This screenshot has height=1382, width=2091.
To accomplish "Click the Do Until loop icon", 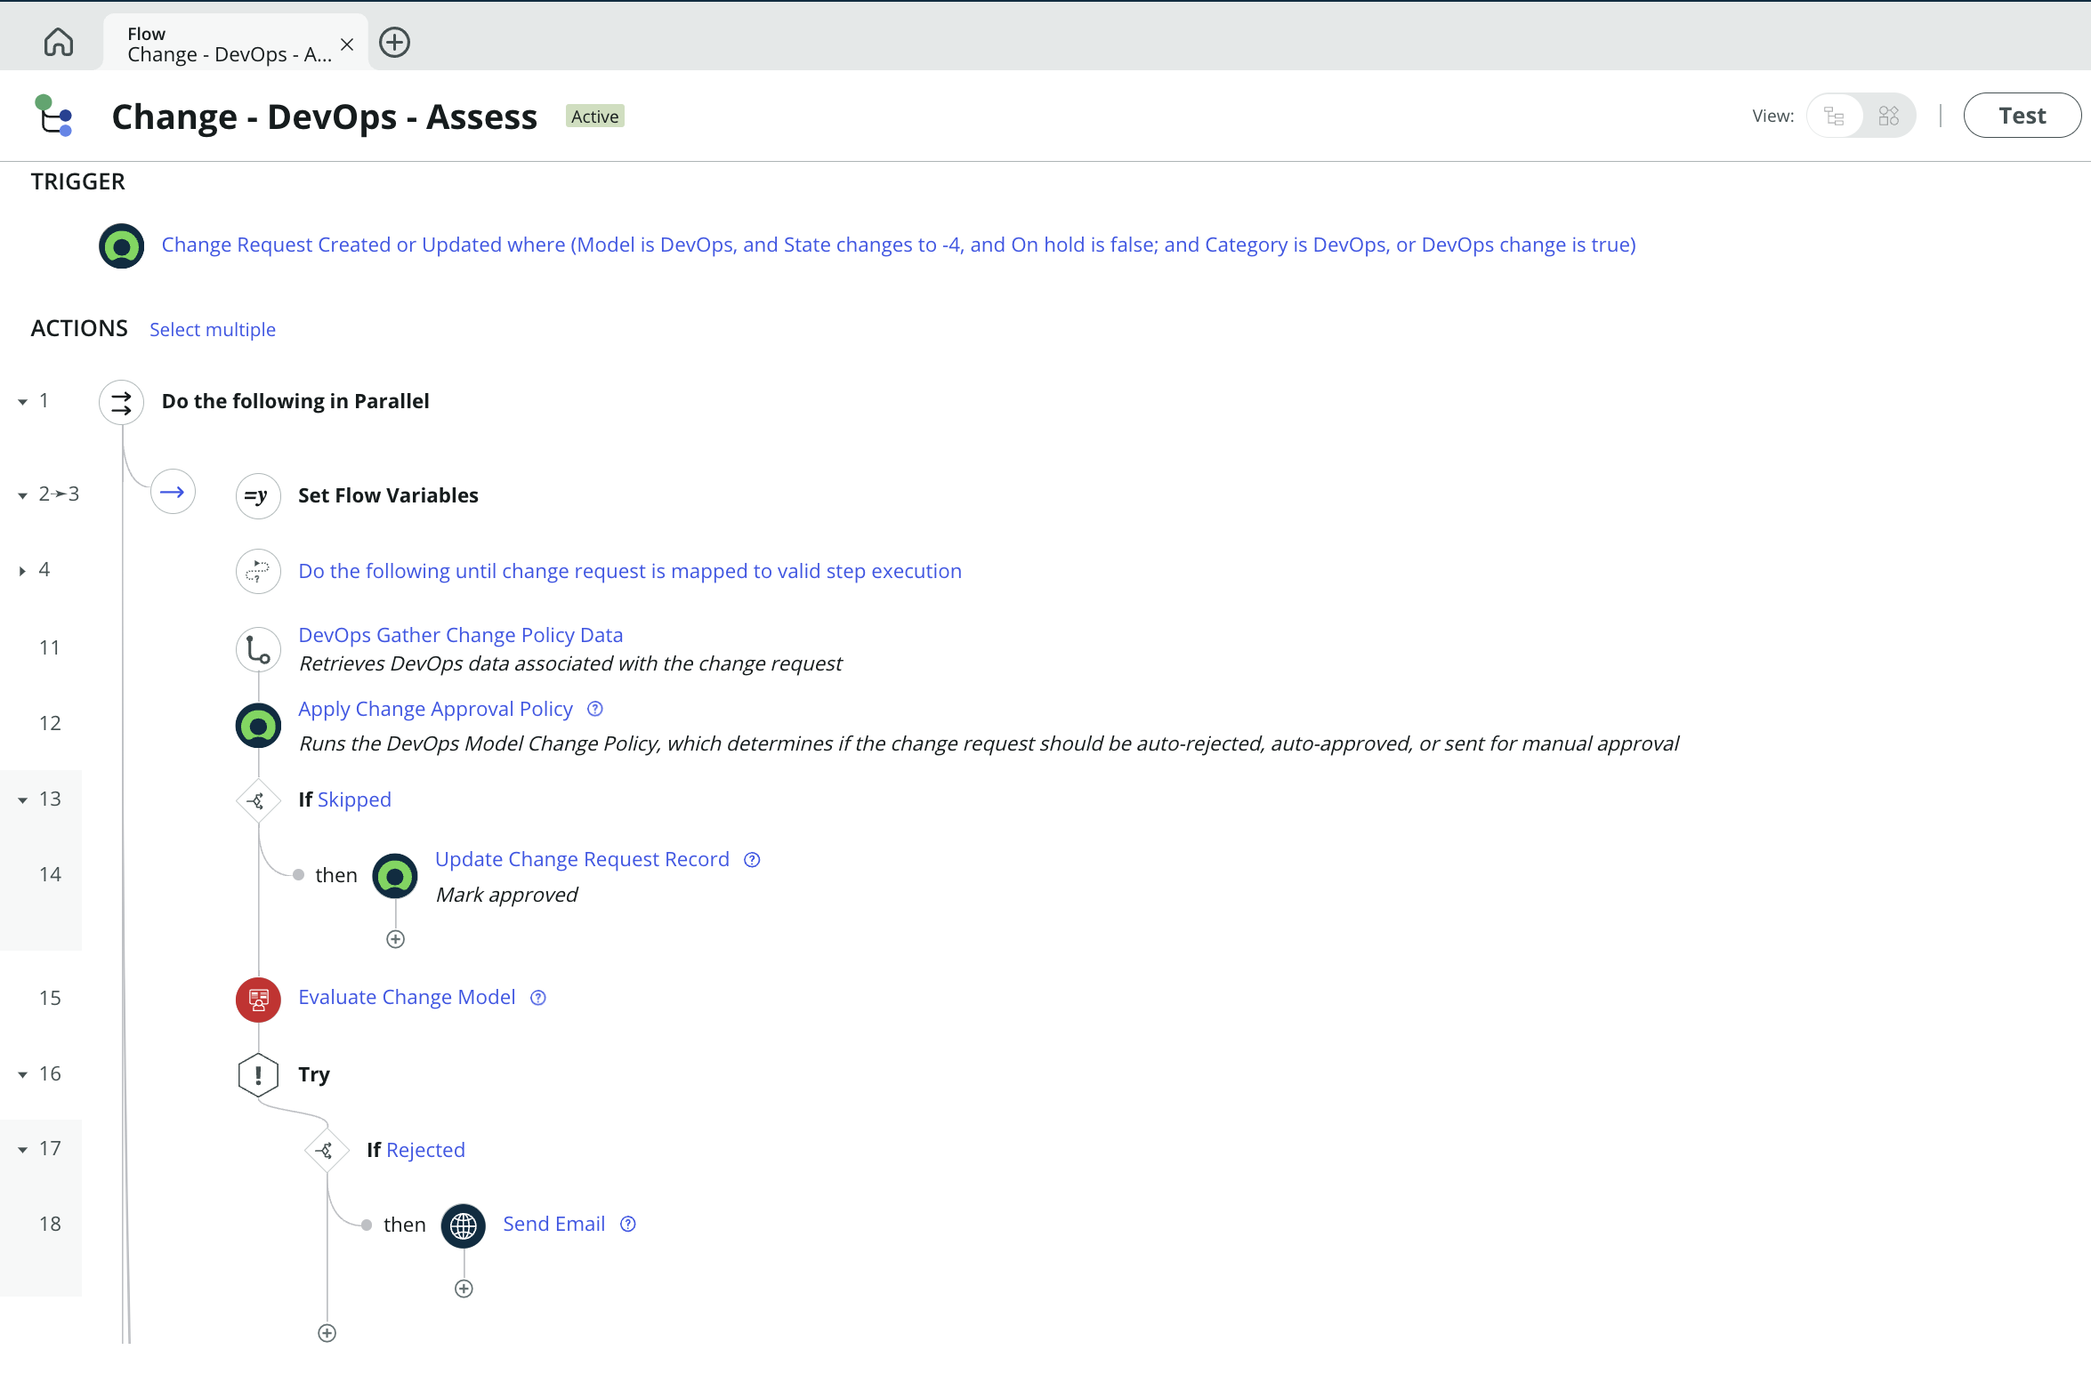I will point(258,571).
